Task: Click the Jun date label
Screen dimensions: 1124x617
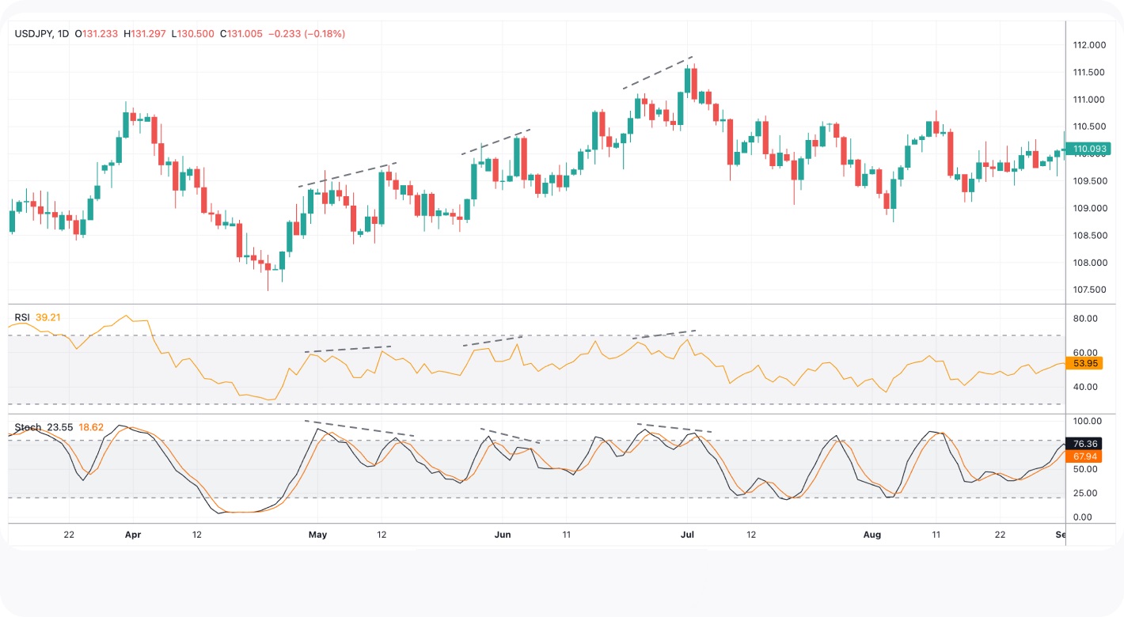Action: (503, 535)
